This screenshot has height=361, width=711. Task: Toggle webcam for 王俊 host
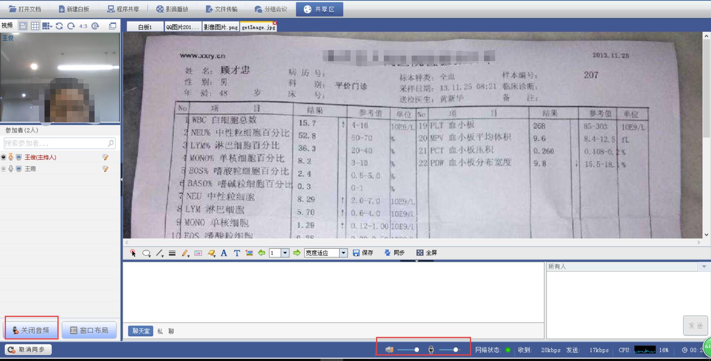[x=4, y=157]
